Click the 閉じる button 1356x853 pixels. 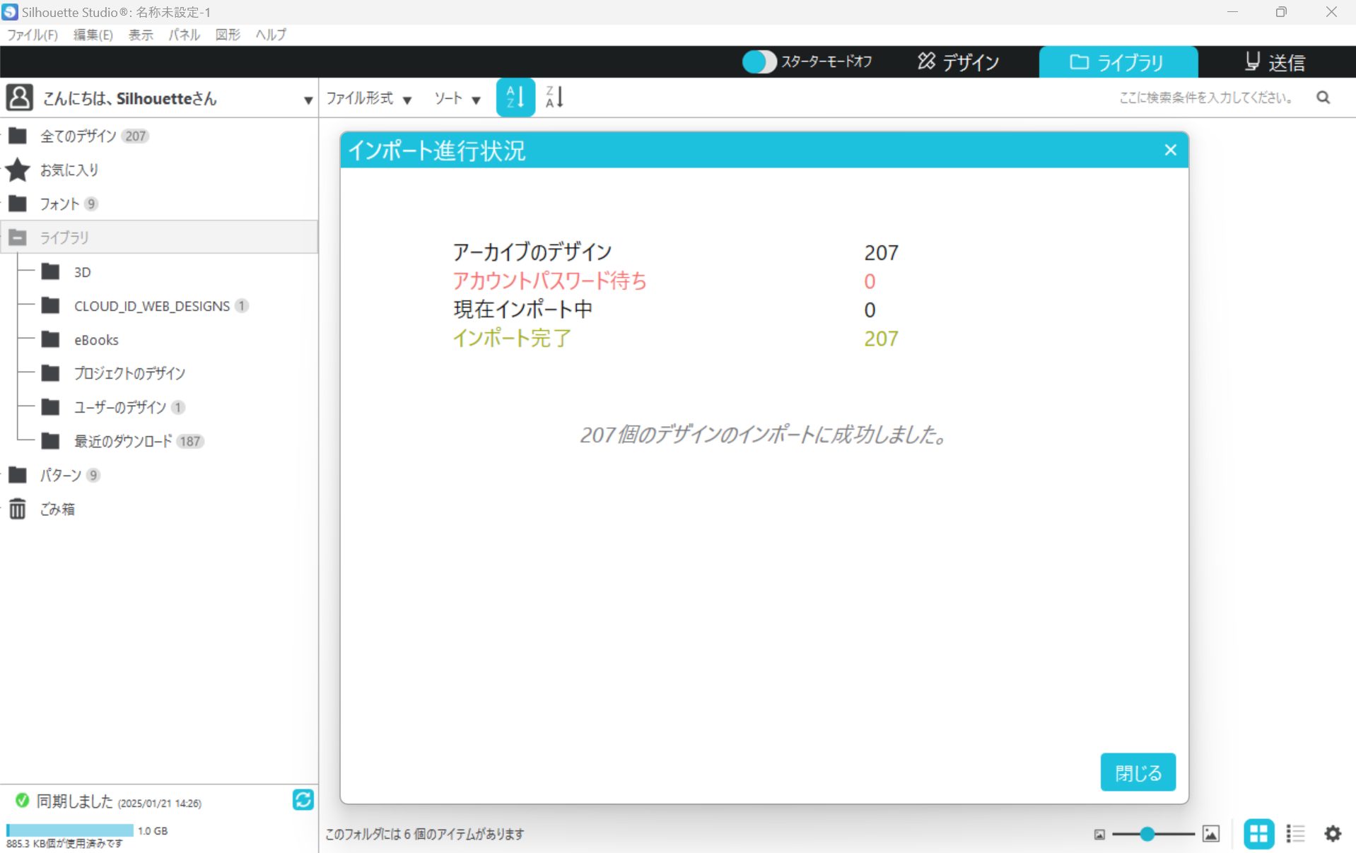[x=1138, y=772]
